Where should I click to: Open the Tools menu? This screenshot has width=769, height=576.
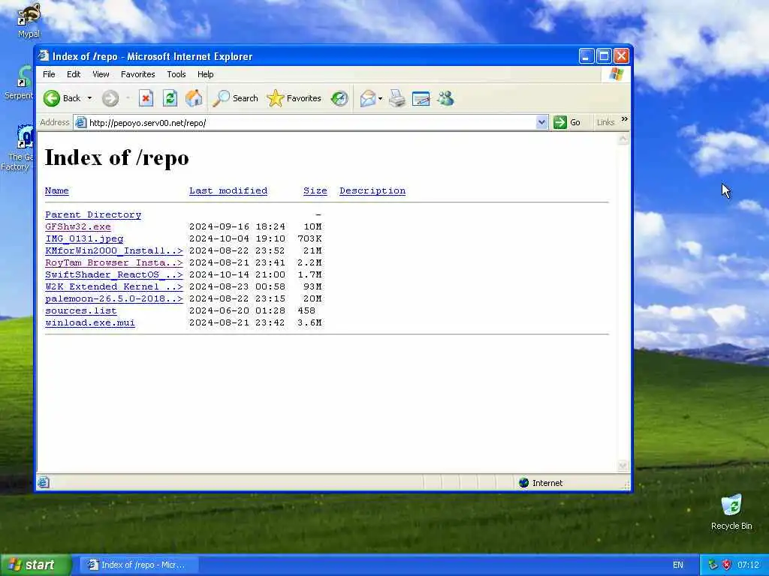(x=176, y=74)
